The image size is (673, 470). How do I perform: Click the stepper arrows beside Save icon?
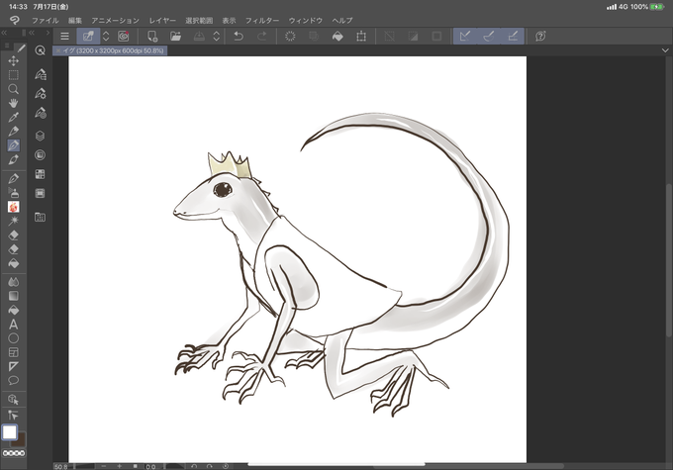[x=217, y=36]
